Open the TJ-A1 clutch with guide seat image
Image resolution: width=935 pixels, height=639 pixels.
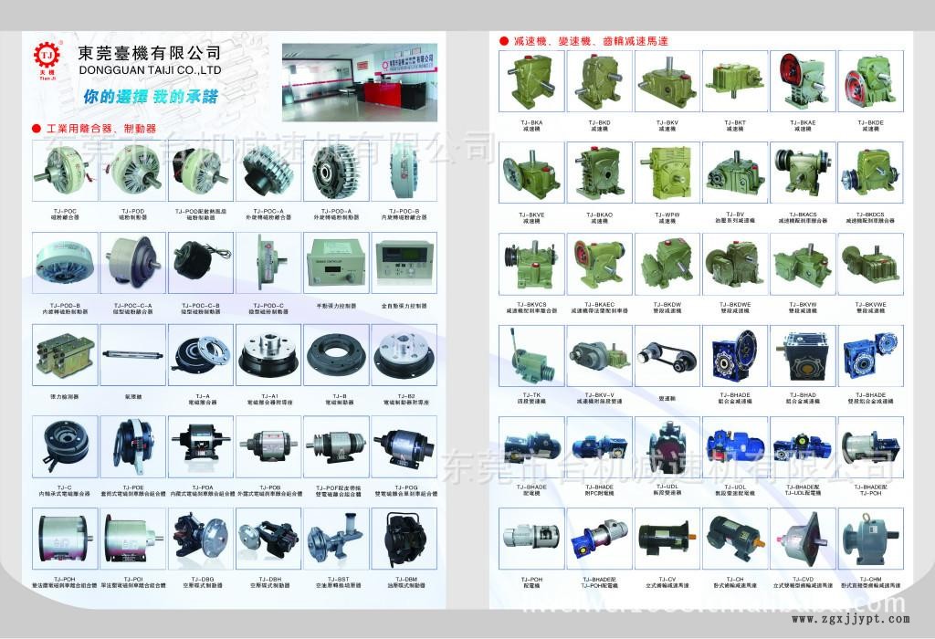click(x=268, y=355)
